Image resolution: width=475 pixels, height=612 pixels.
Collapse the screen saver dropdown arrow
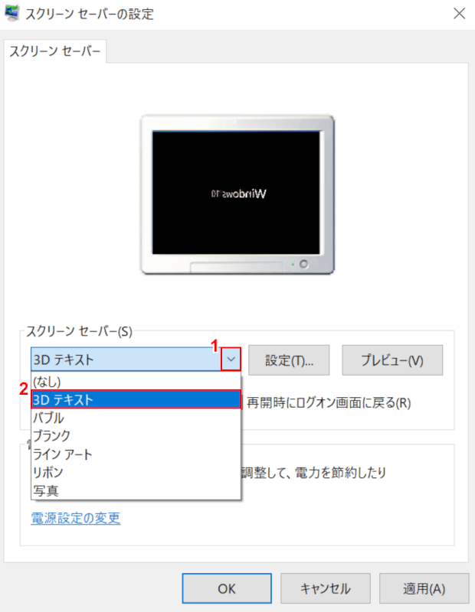click(231, 359)
